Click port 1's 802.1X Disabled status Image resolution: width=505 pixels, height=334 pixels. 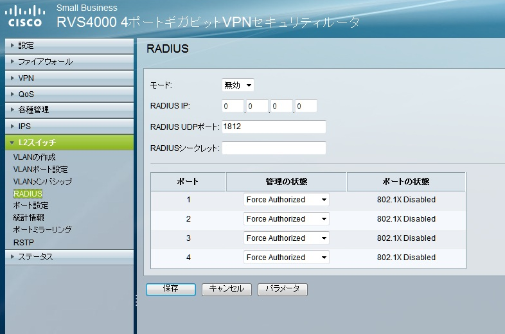pos(406,200)
